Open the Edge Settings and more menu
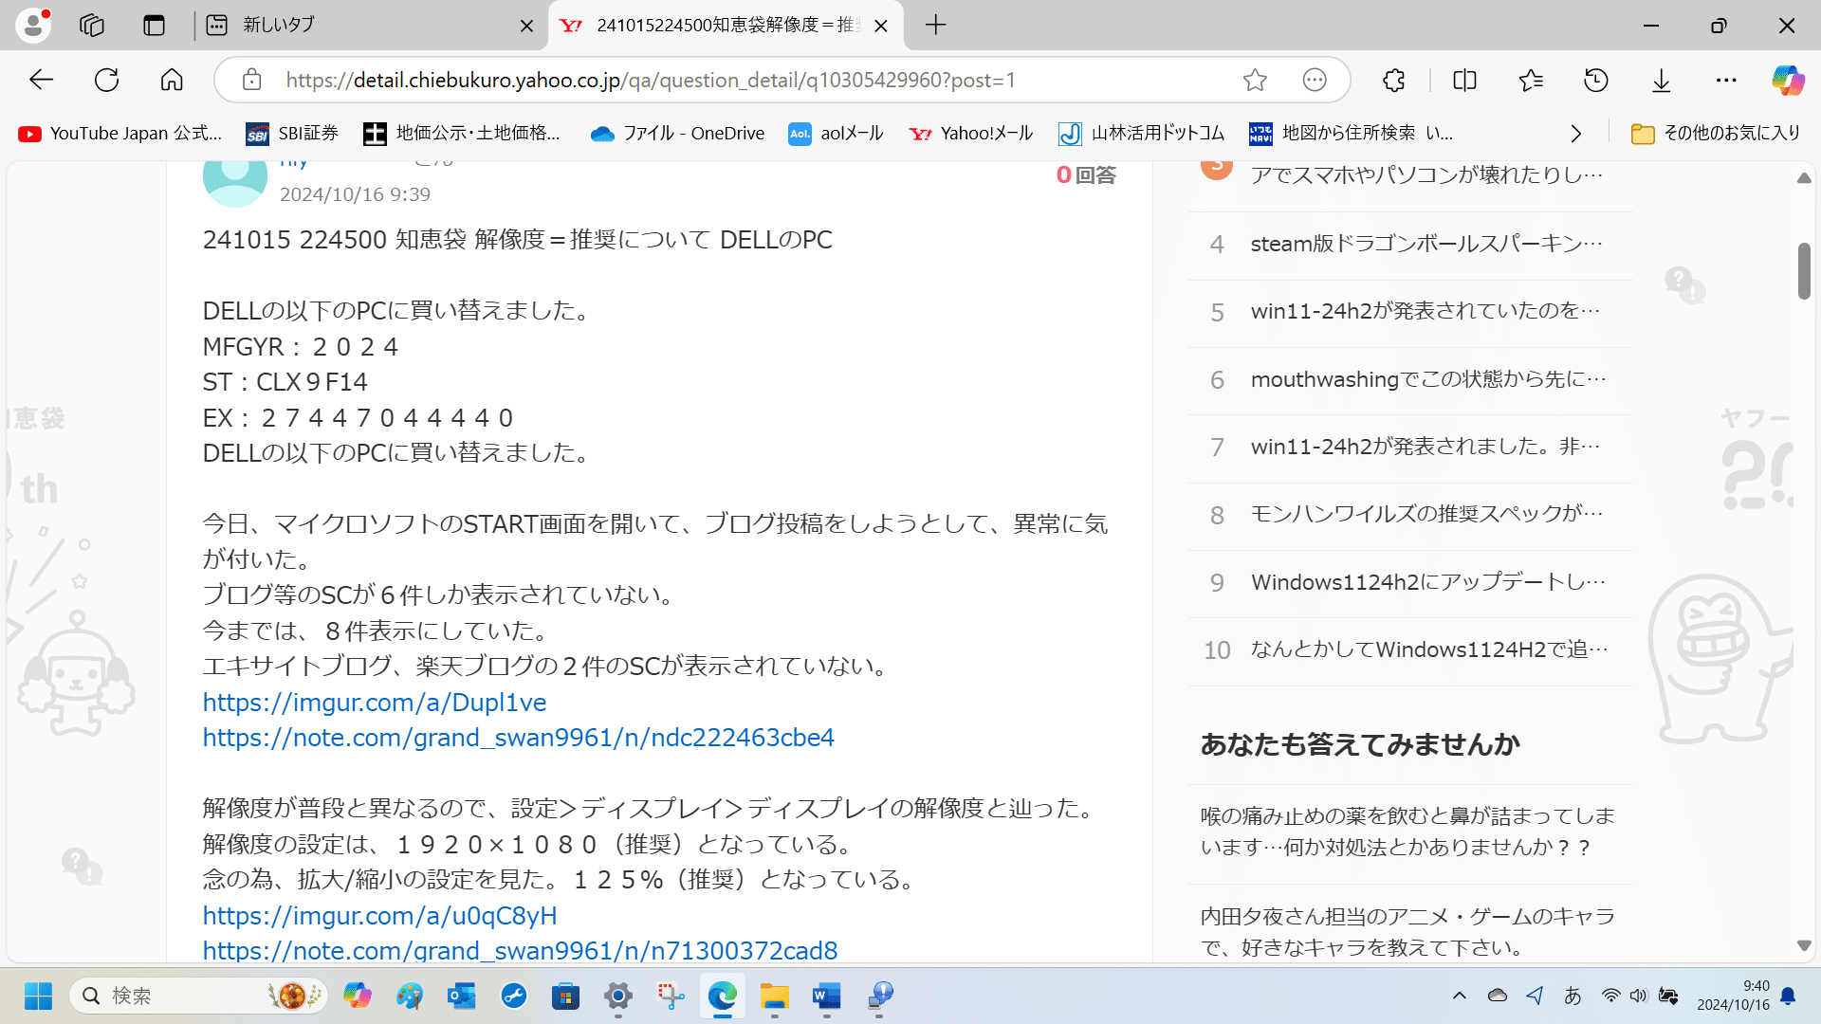1821x1024 pixels. [x=1727, y=80]
